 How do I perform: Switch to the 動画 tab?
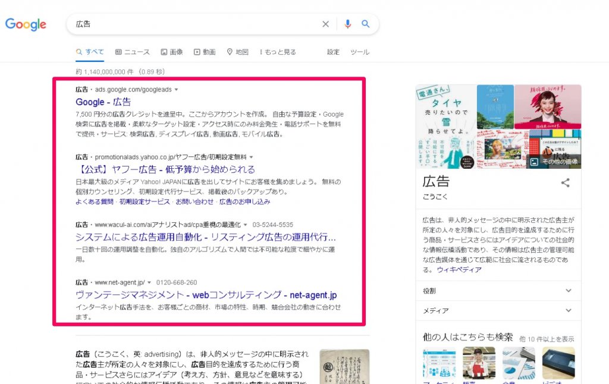tap(205, 52)
